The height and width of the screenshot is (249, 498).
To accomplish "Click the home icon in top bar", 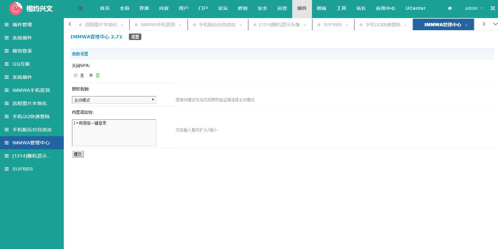I will click(450, 9).
